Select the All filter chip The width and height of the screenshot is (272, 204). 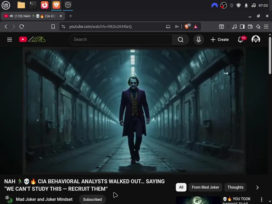(181, 187)
